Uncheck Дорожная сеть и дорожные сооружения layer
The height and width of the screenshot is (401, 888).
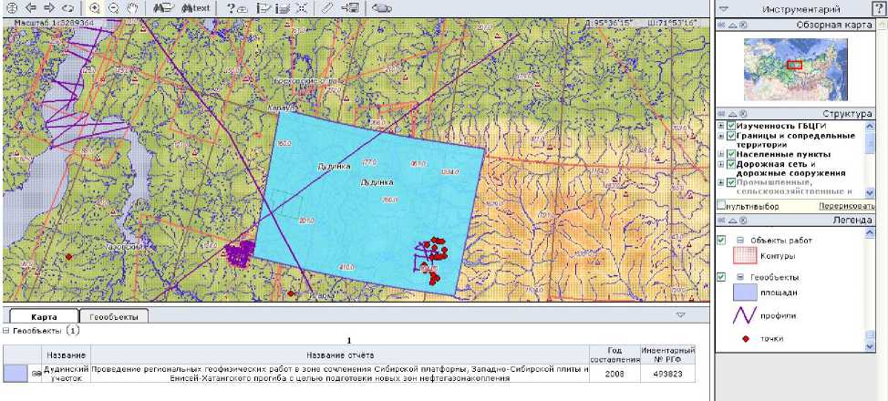tap(731, 164)
